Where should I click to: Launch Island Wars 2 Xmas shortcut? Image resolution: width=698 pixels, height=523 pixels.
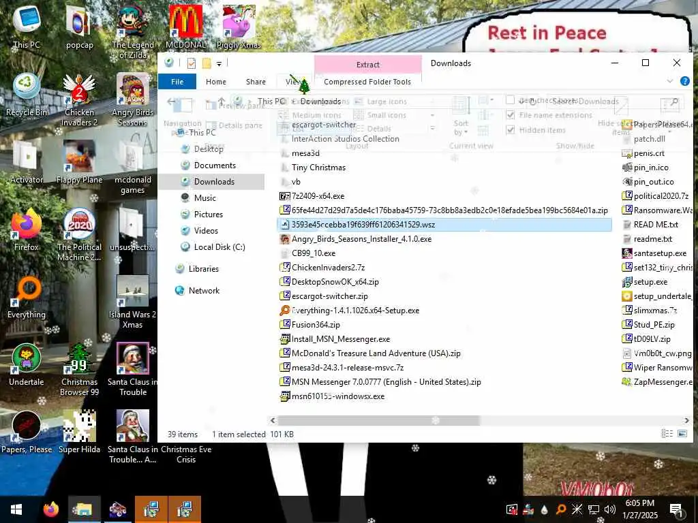(x=133, y=302)
